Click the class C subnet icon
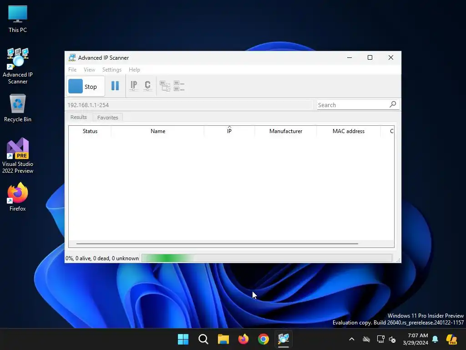 (x=147, y=86)
